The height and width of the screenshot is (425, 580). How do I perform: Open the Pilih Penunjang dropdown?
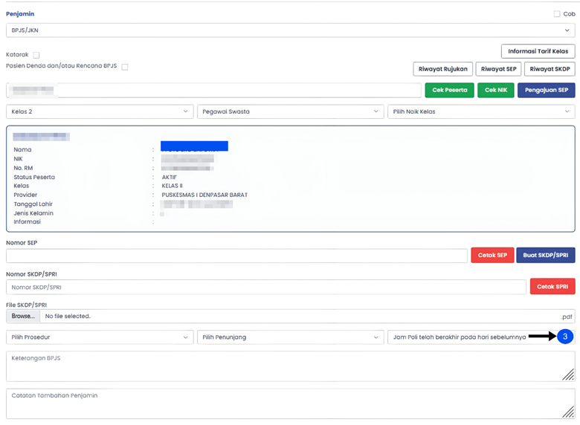click(x=290, y=337)
